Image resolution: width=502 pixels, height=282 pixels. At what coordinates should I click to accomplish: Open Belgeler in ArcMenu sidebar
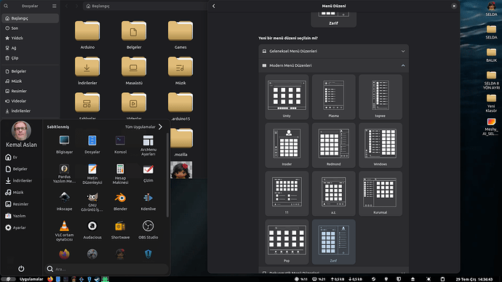[x=16, y=169]
